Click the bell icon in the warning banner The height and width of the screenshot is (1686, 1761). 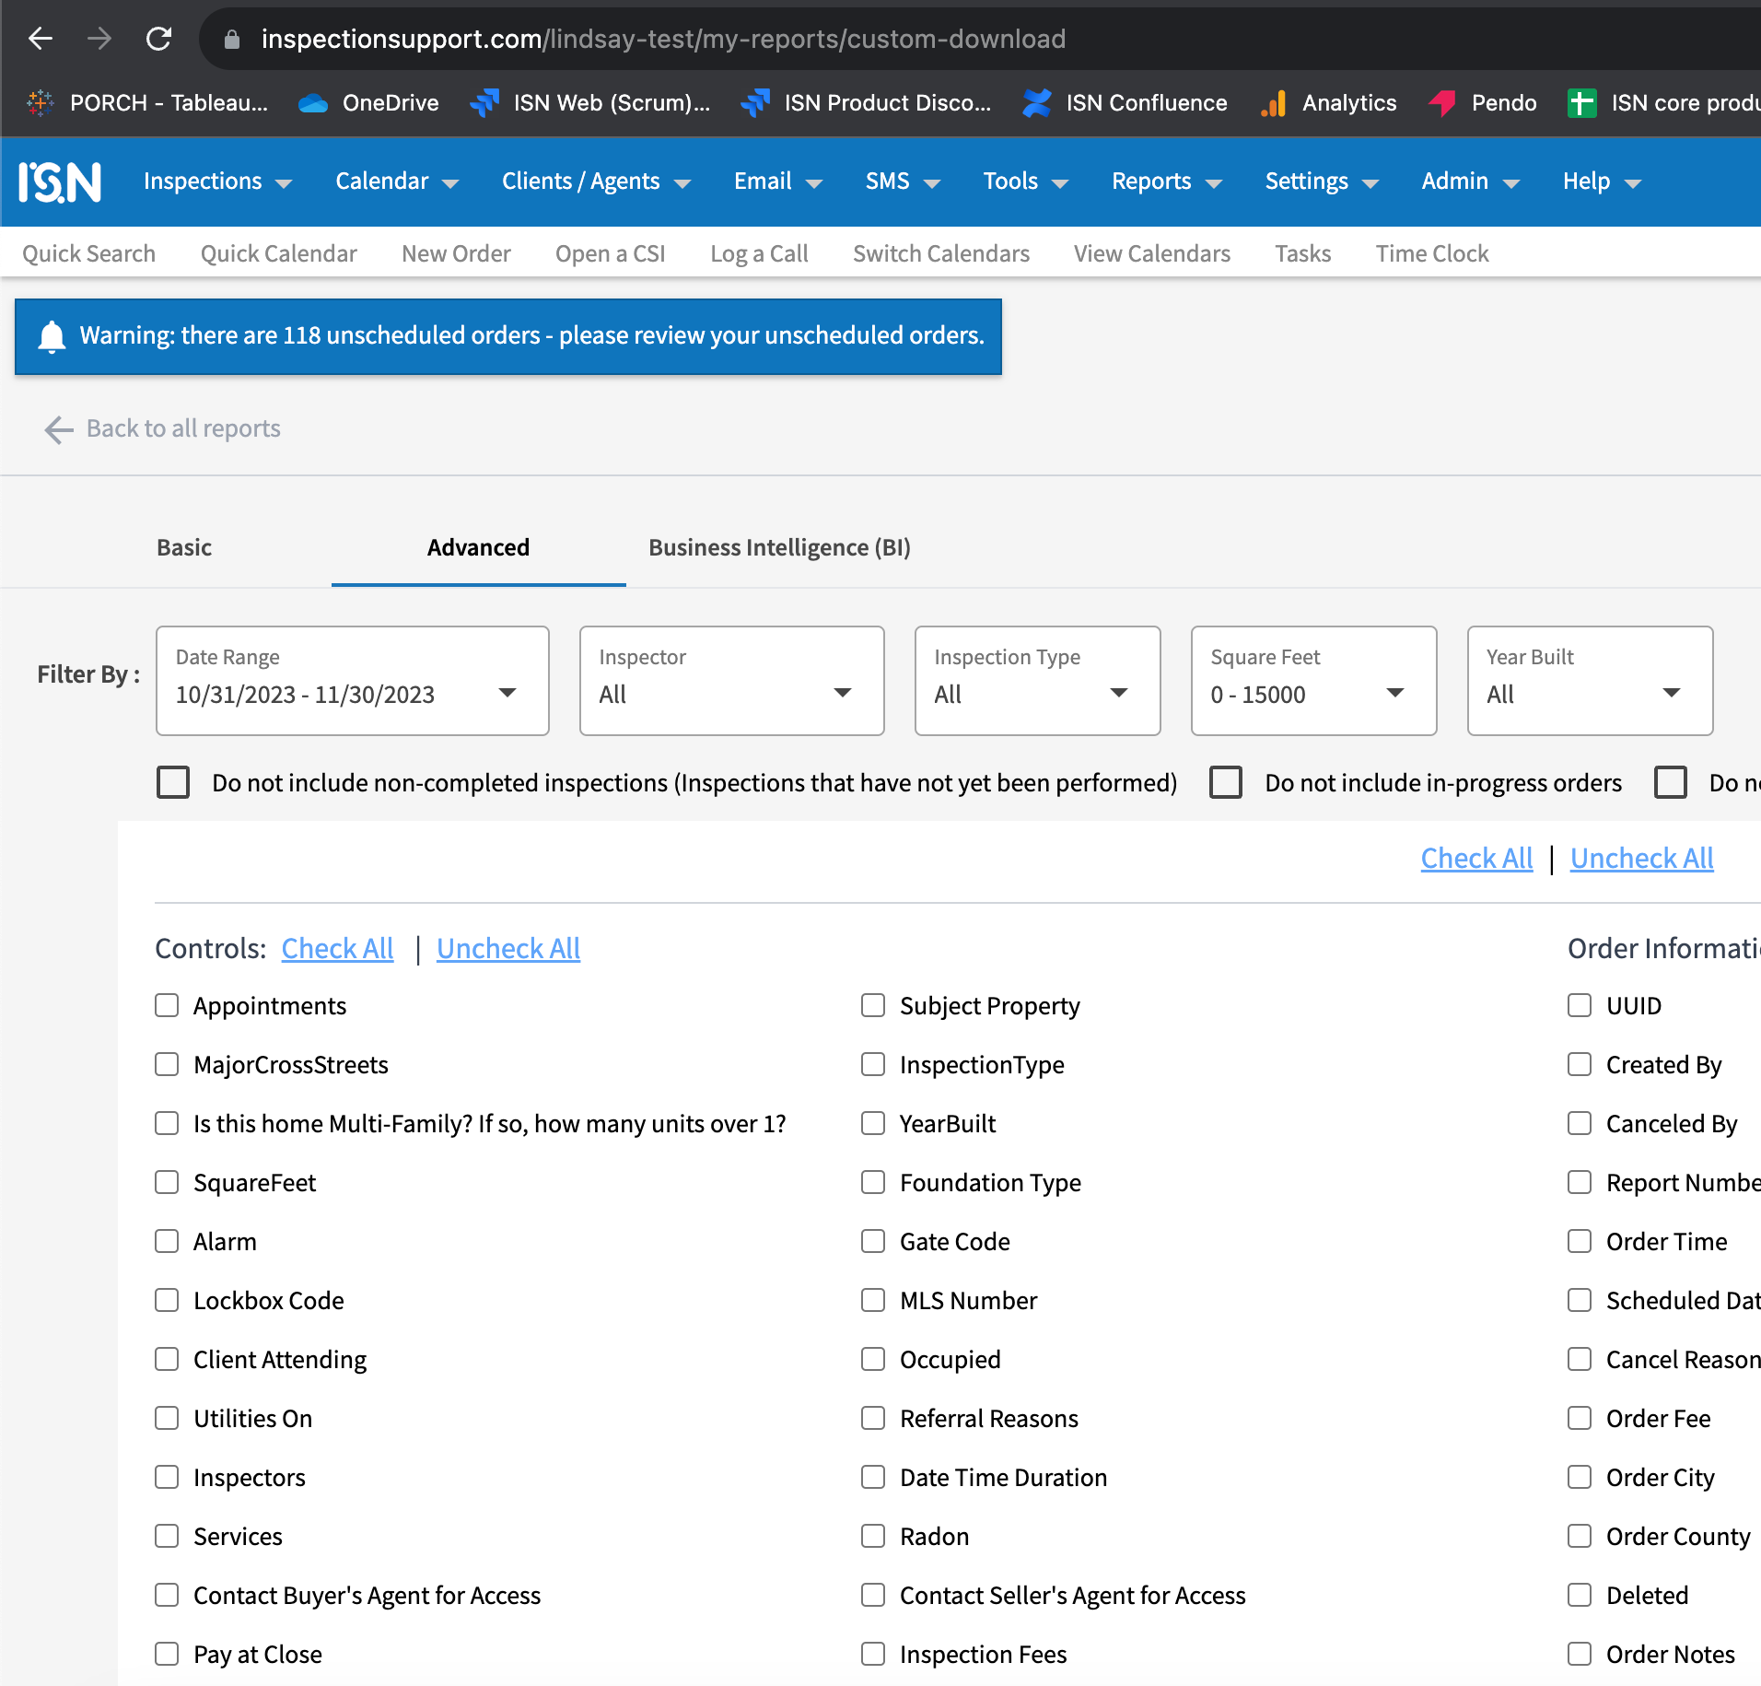[52, 336]
